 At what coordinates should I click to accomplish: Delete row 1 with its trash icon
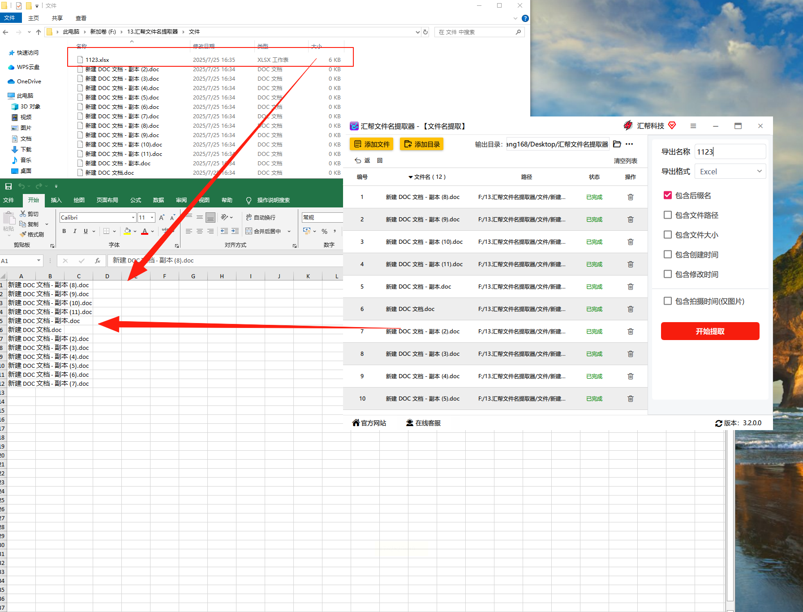[x=630, y=197]
